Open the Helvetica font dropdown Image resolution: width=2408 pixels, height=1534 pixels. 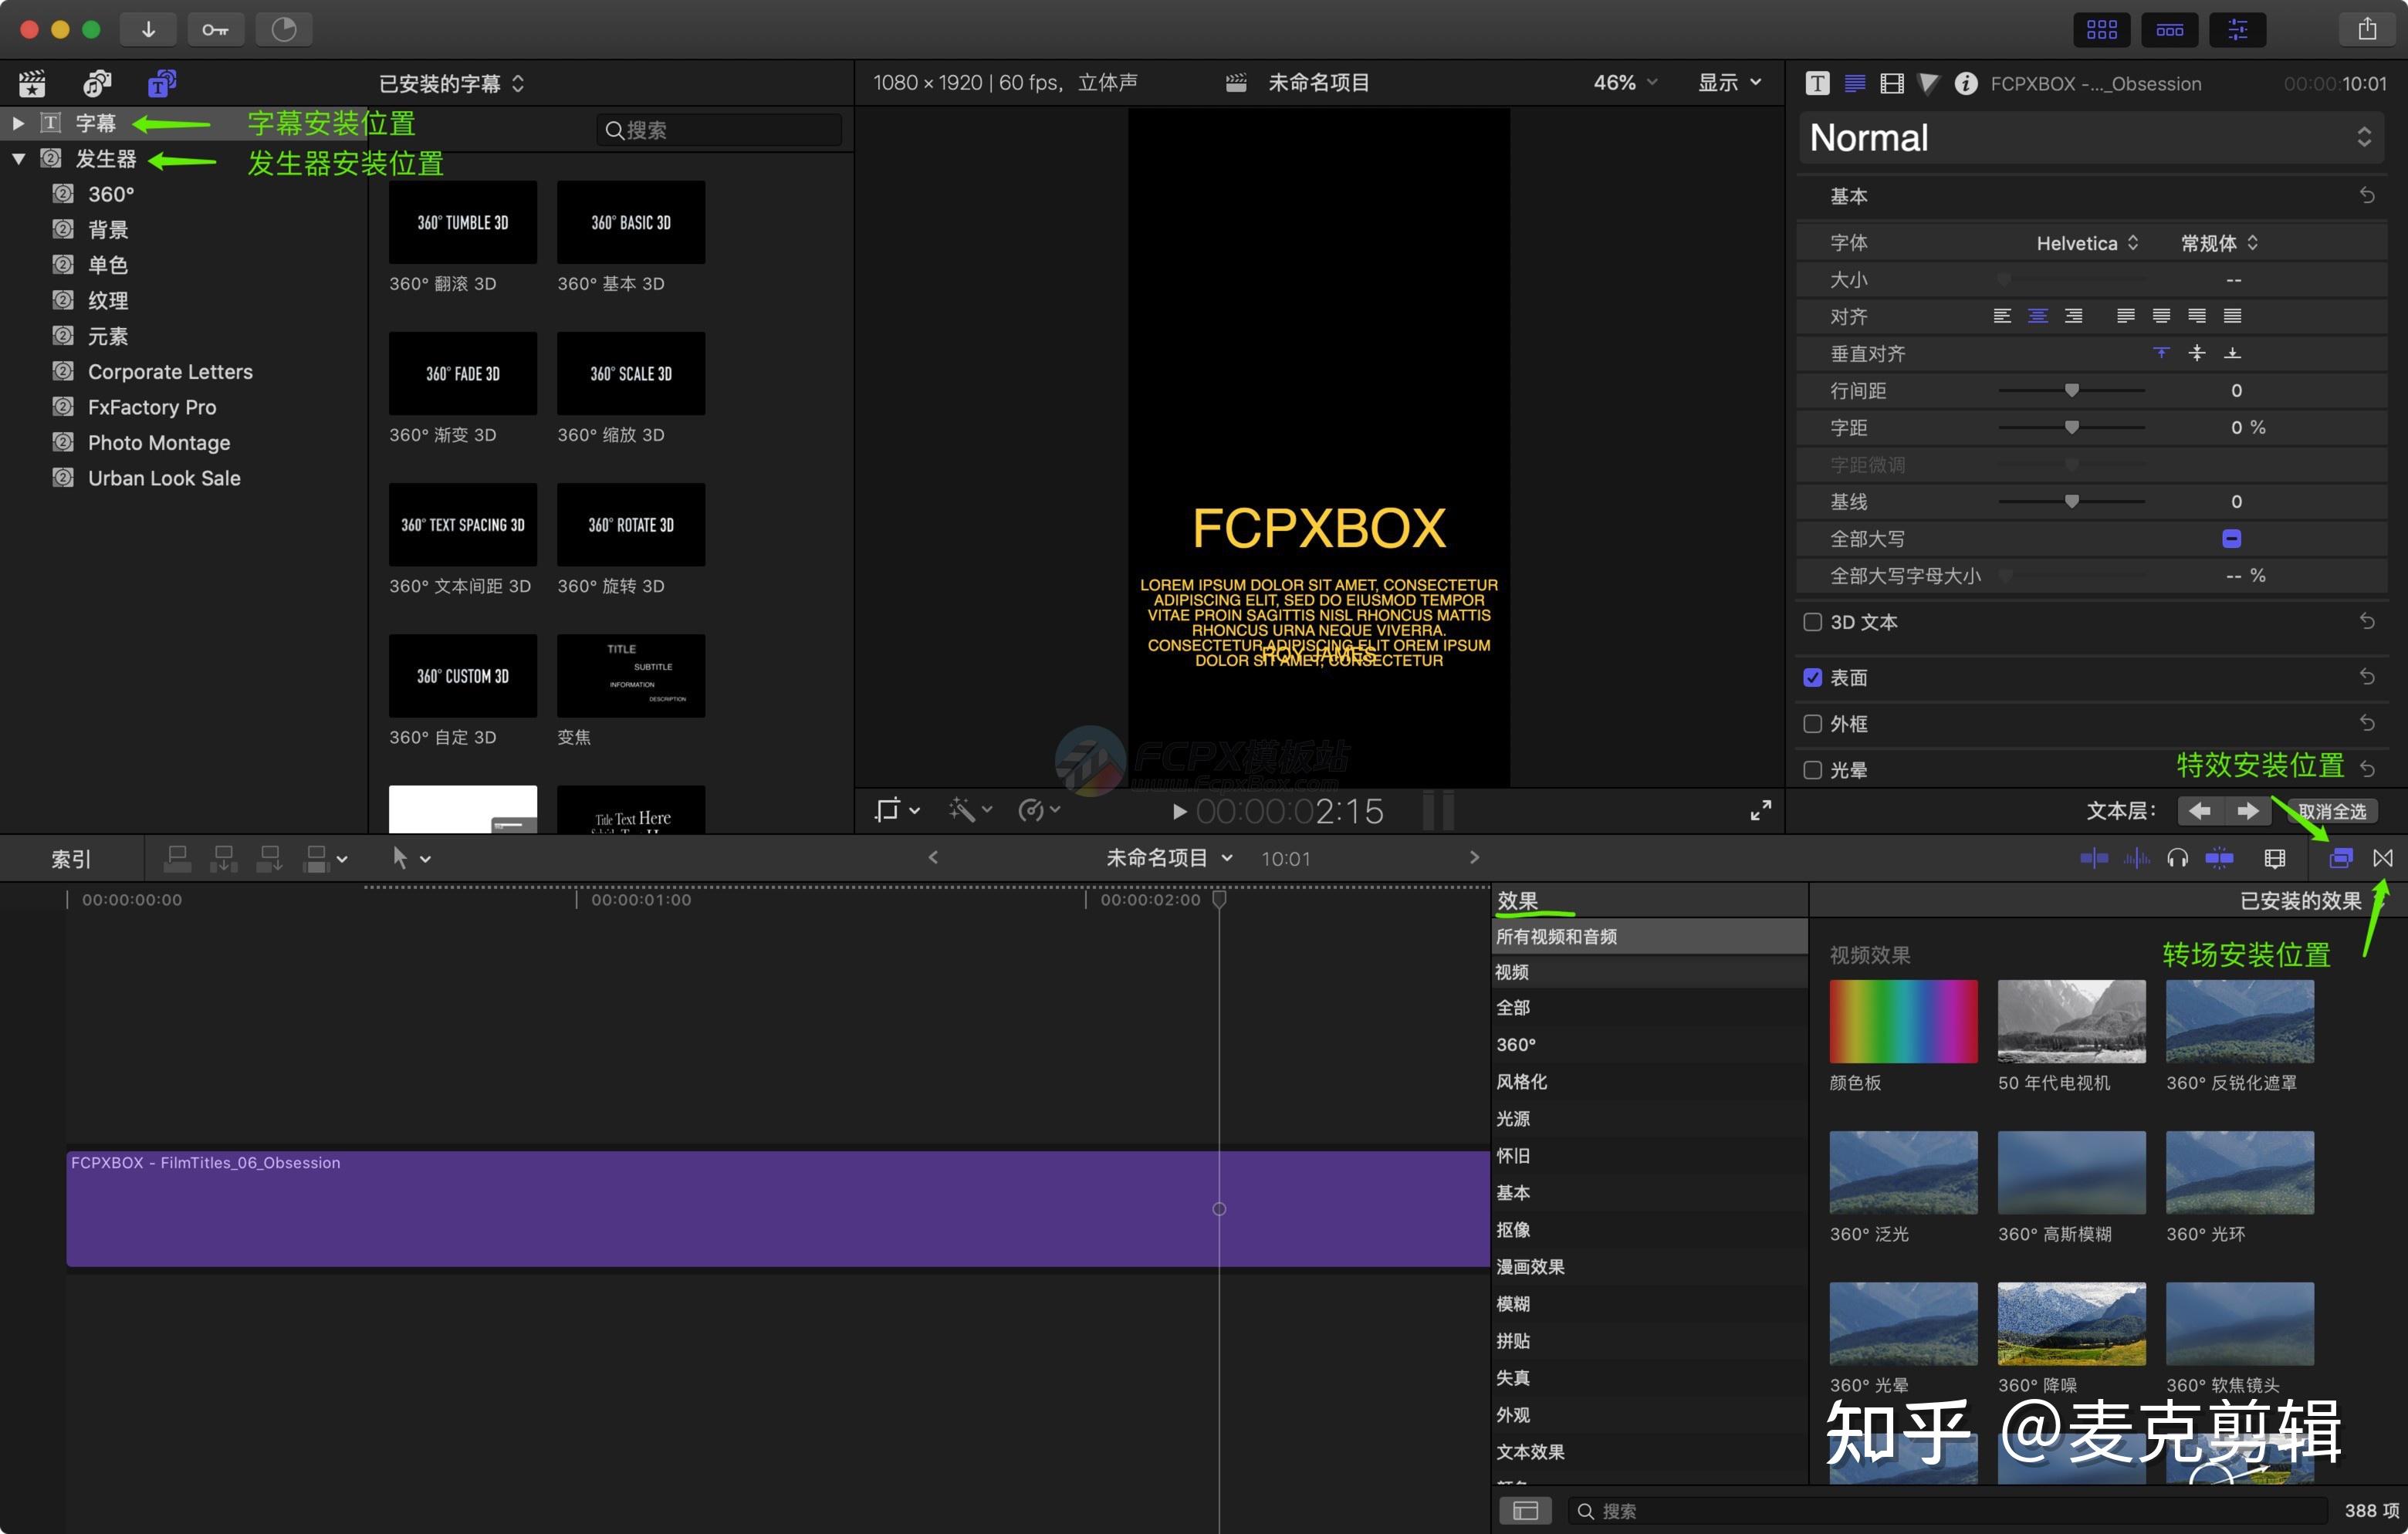pyautogui.click(x=2085, y=242)
